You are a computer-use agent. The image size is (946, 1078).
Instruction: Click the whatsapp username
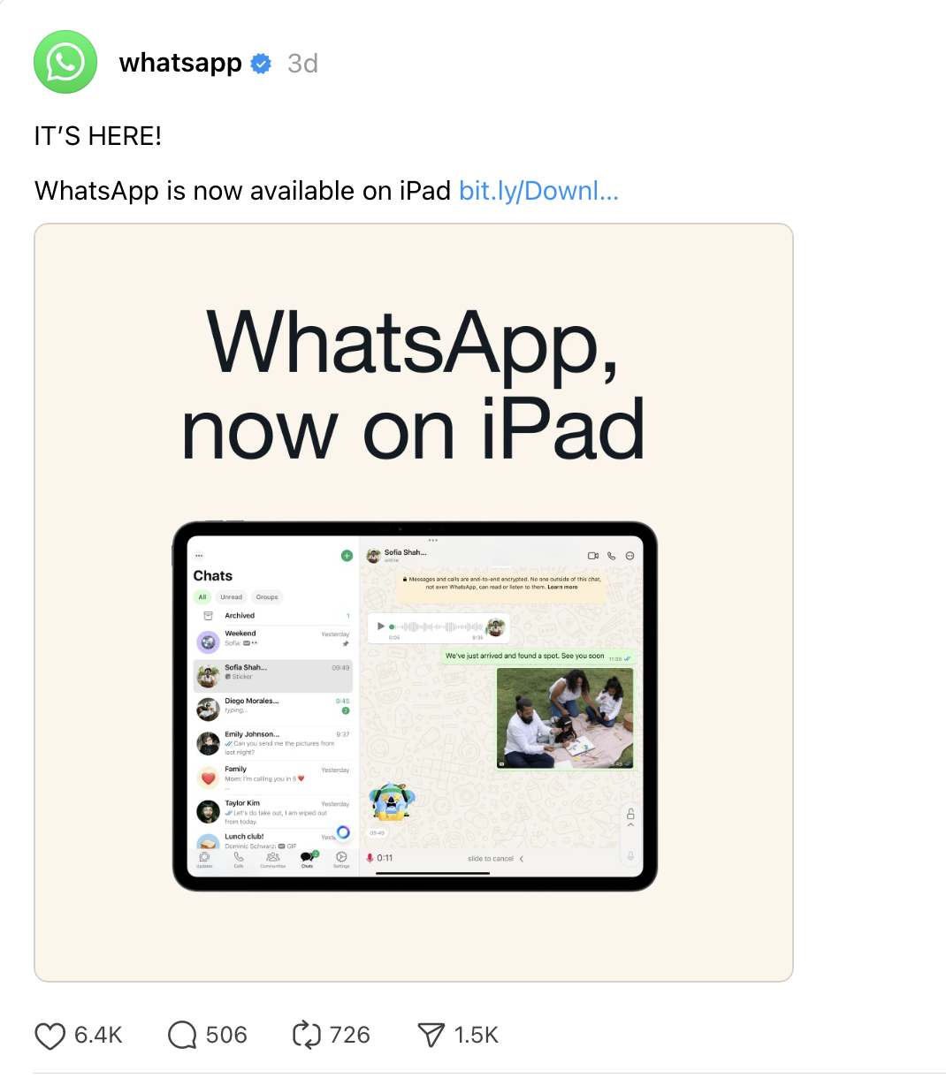point(180,64)
